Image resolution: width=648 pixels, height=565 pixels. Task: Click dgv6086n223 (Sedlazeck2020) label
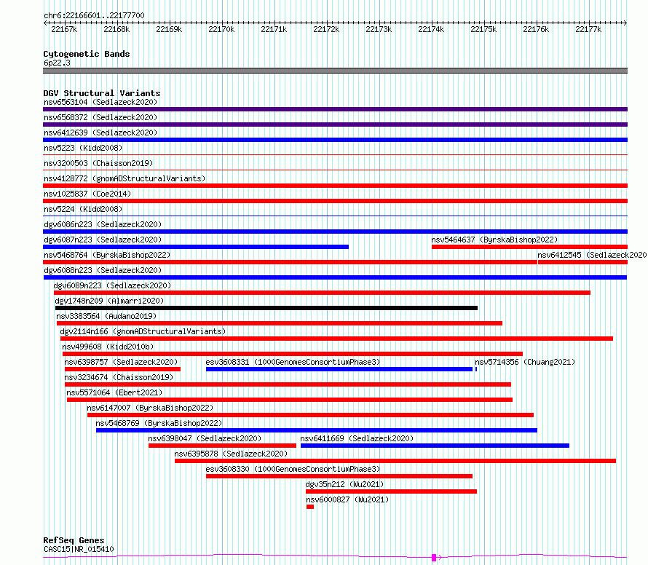(x=103, y=224)
